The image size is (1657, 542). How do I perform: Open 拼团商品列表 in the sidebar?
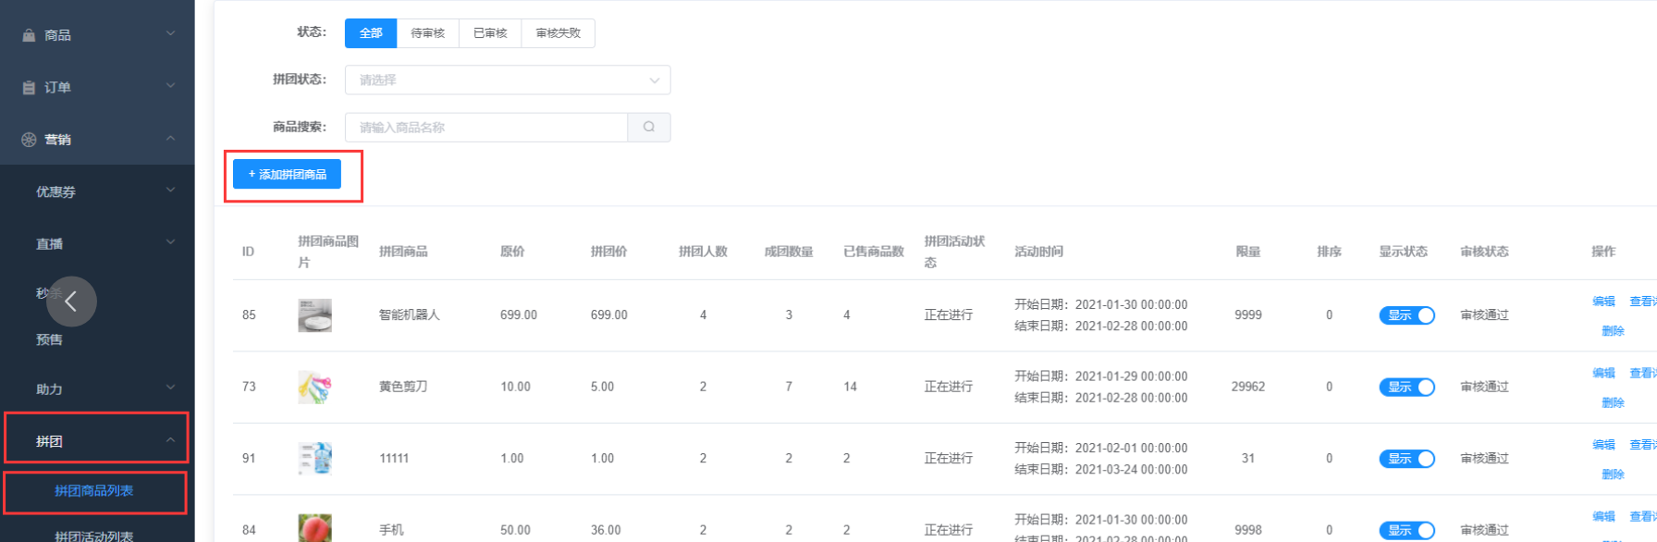(x=94, y=491)
